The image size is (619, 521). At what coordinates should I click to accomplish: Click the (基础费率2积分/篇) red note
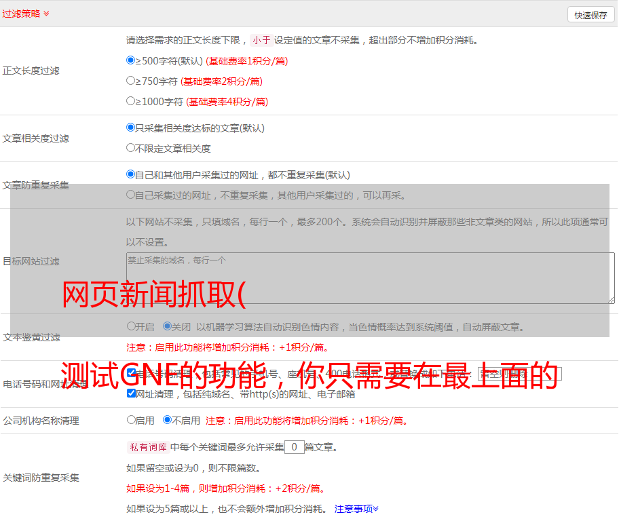[x=222, y=81]
